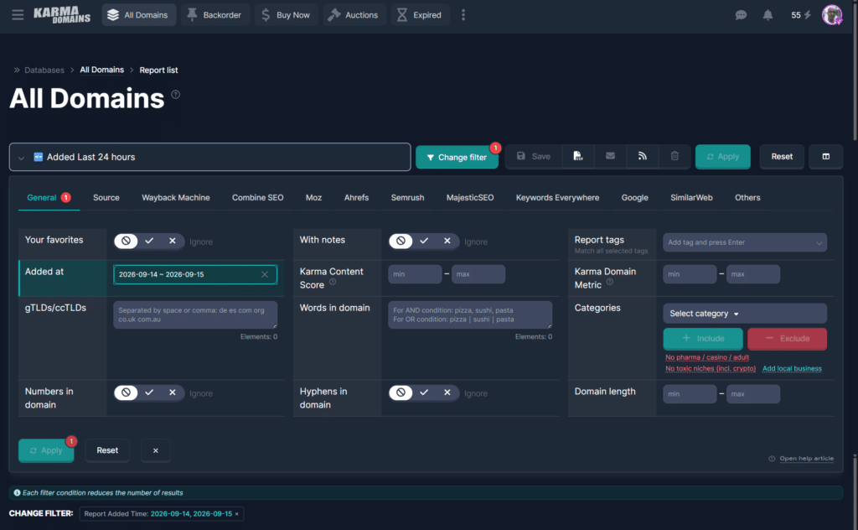This screenshot has width=858, height=530.
Task: Click the No pharma / casino / adult link
Action: (x=707, y=357)
